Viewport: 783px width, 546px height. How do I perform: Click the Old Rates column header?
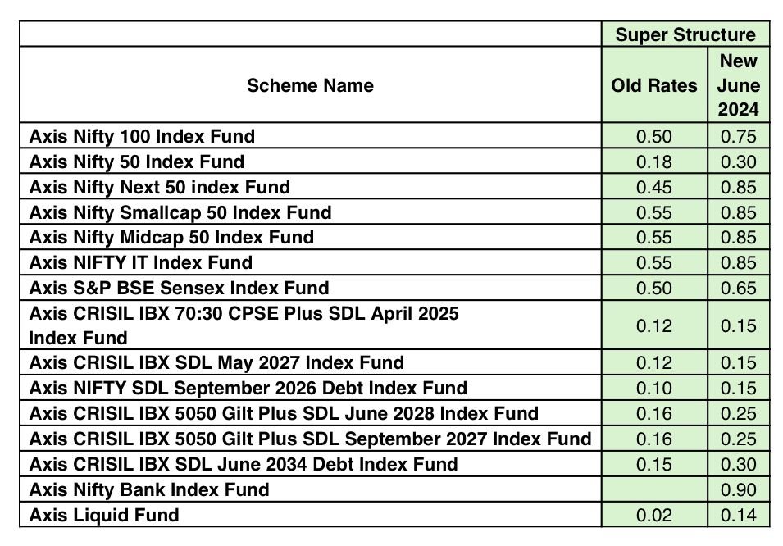(654, 85)
